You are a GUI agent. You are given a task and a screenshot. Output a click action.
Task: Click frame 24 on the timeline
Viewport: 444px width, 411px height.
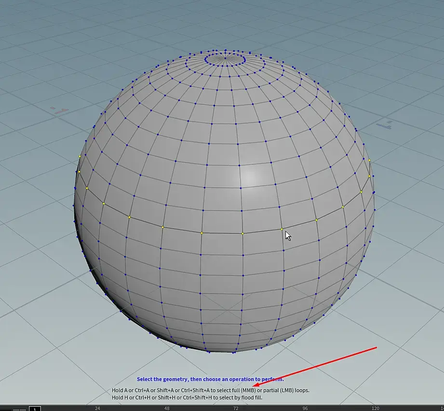coord(97,409)
